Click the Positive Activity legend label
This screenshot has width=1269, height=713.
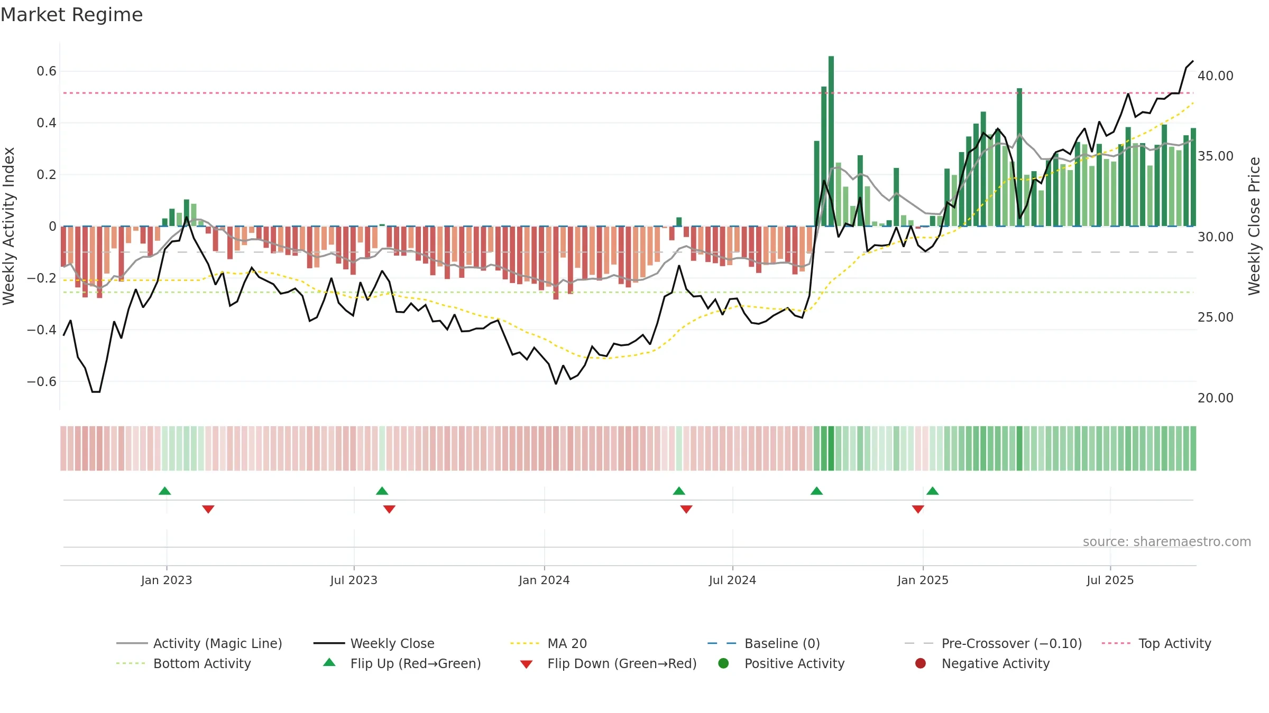[x=794, y=663]
